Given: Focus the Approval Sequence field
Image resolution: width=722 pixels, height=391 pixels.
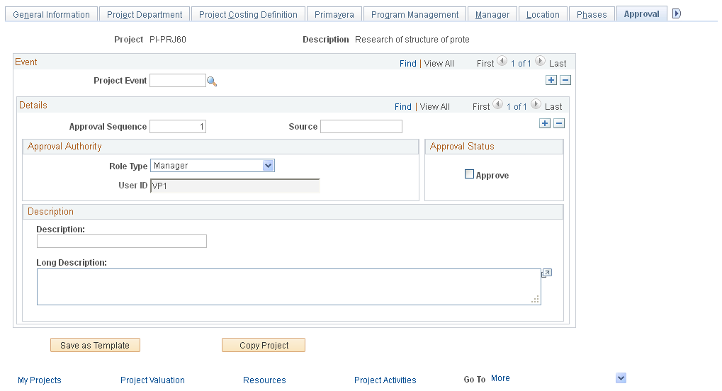Looking at the screenshot, I should 178,127.
